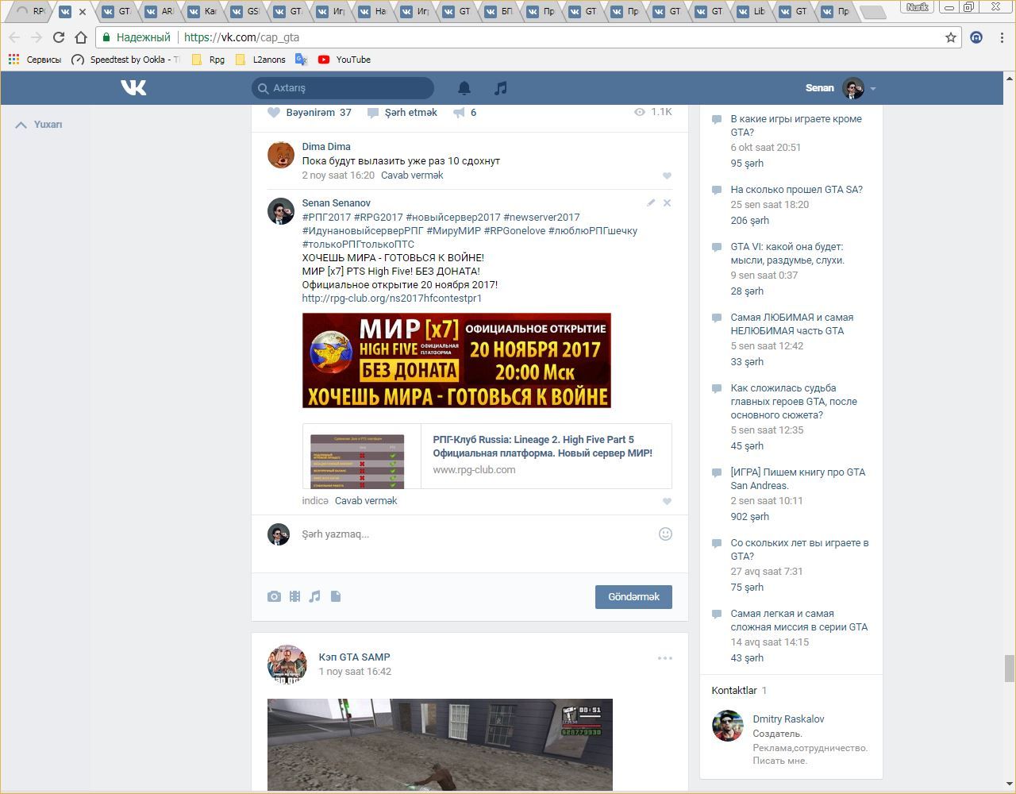Go to Chrome home page icon

coord(80,37)
